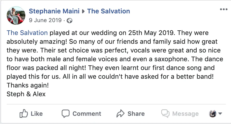
Task: Click the triangle arrow between the names
Action: [83, 11]
